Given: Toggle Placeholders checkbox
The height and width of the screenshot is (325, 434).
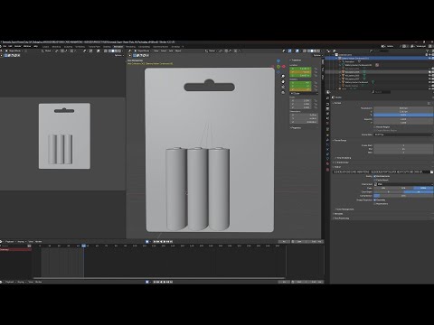Looking at the screenshot, I should [374, 204].
